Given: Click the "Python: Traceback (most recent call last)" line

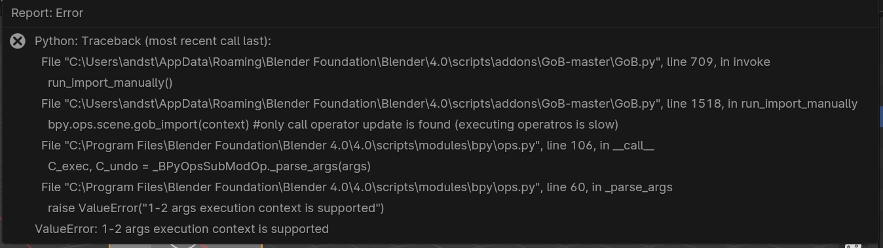Looking at the screenshot, I should point(153,41).
